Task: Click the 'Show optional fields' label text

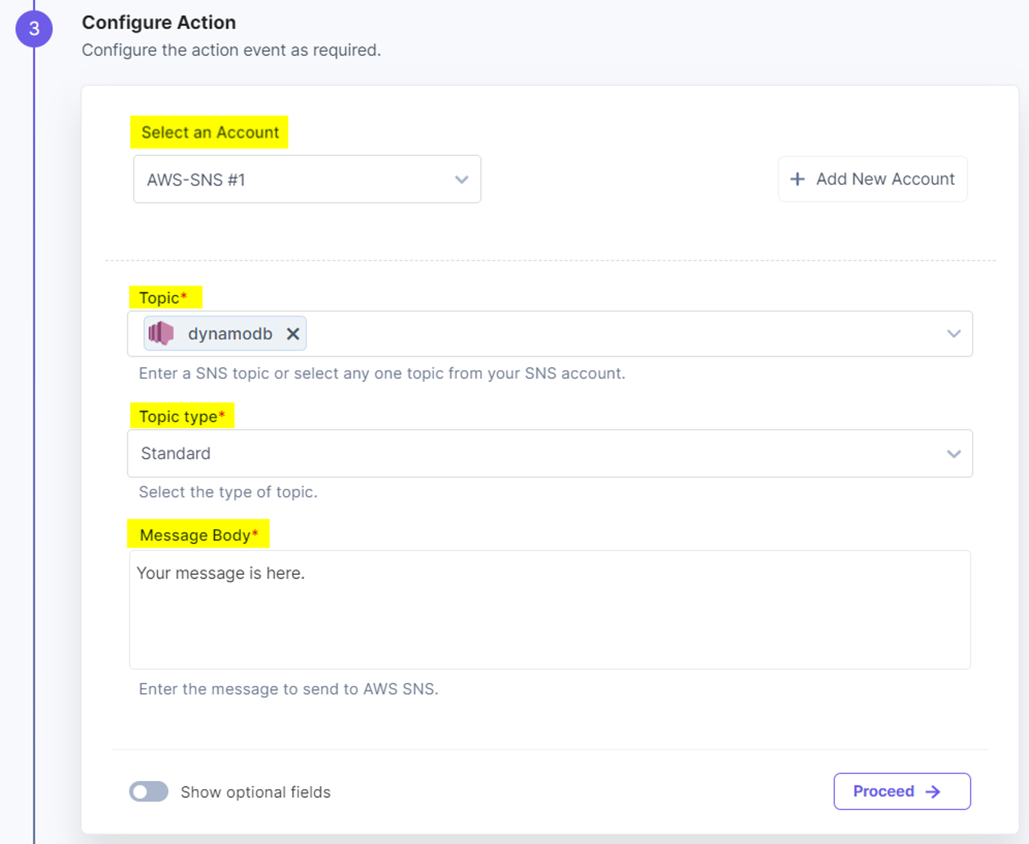Action: (x=256, y=792)
